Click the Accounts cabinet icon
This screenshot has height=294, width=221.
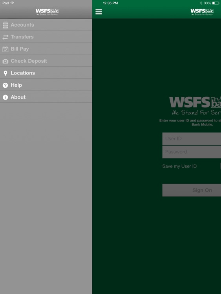[x=5, y=25]
